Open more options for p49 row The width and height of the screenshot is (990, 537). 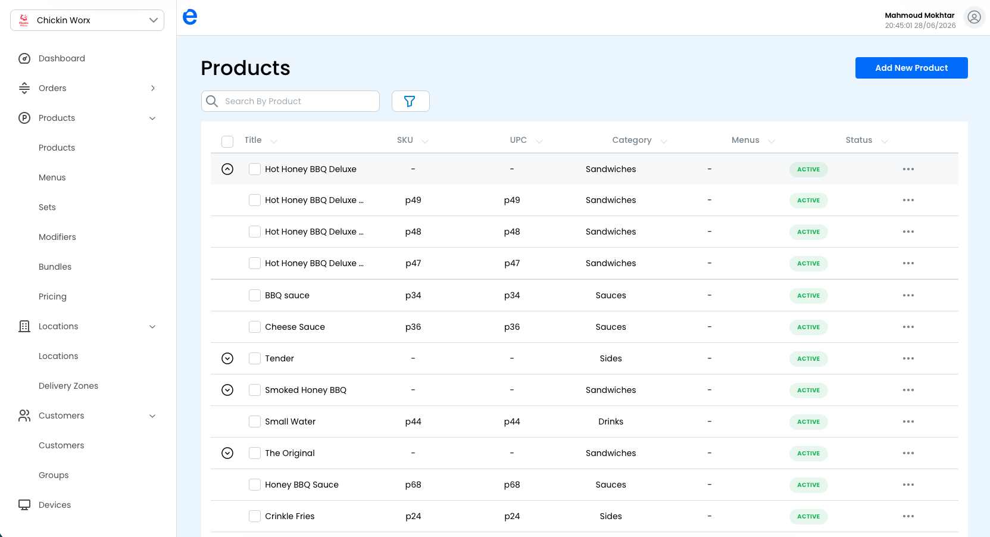pyautogui.click(x=908, y=200)
